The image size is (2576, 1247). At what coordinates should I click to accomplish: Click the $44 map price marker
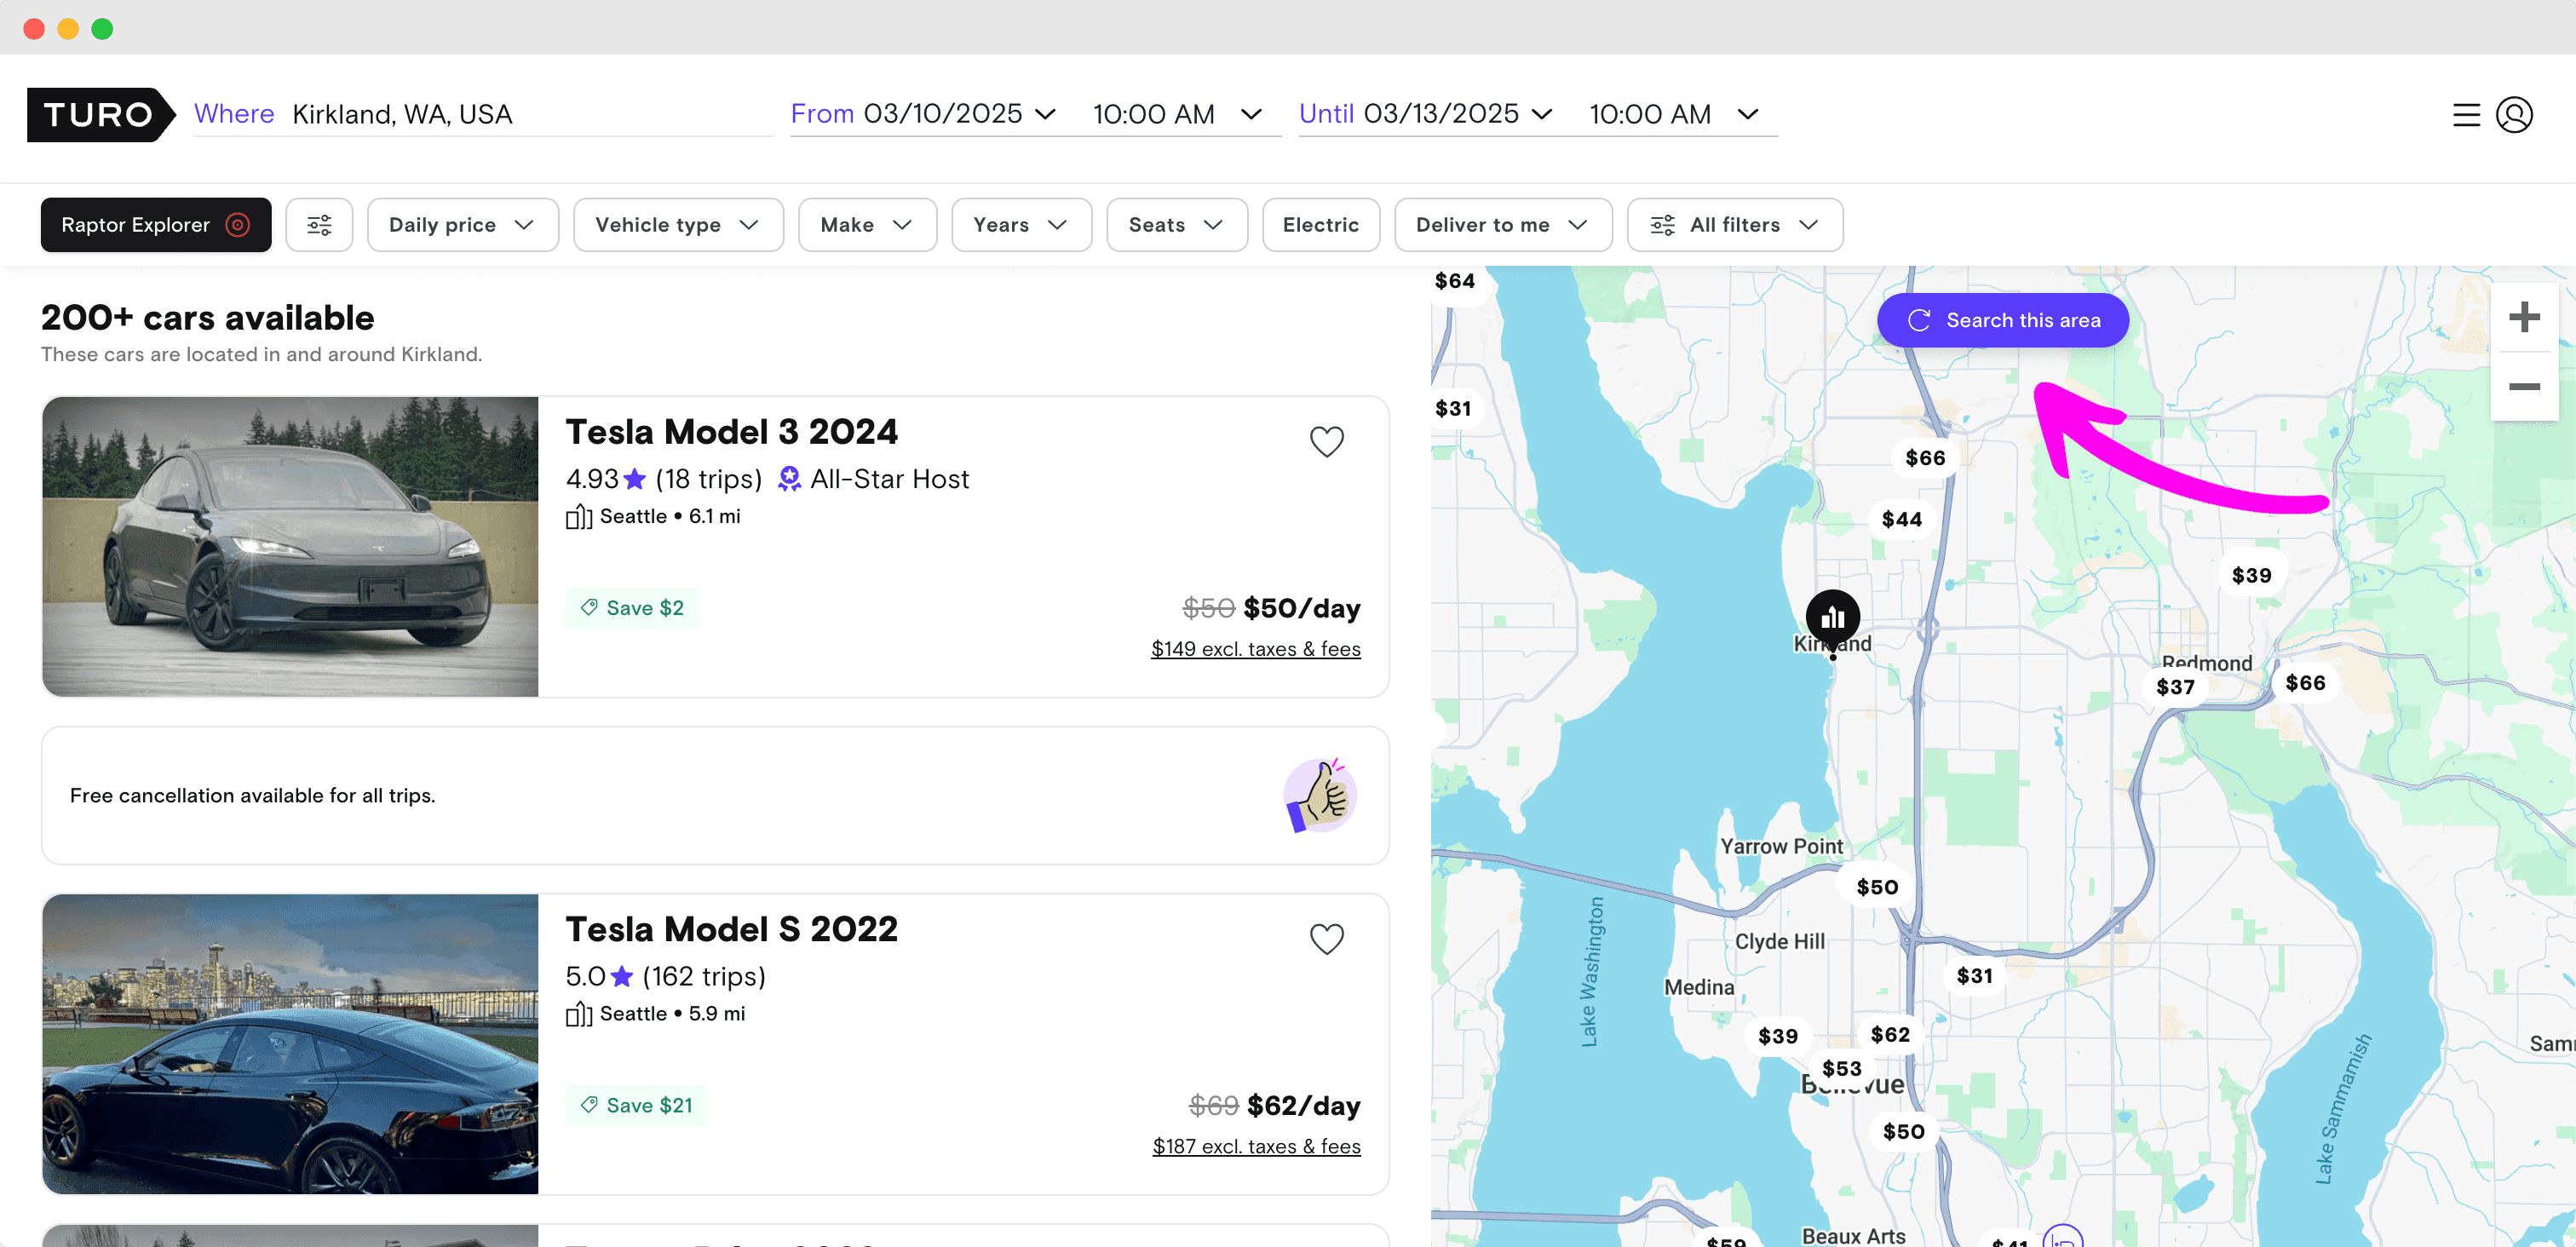point(1901,519)
